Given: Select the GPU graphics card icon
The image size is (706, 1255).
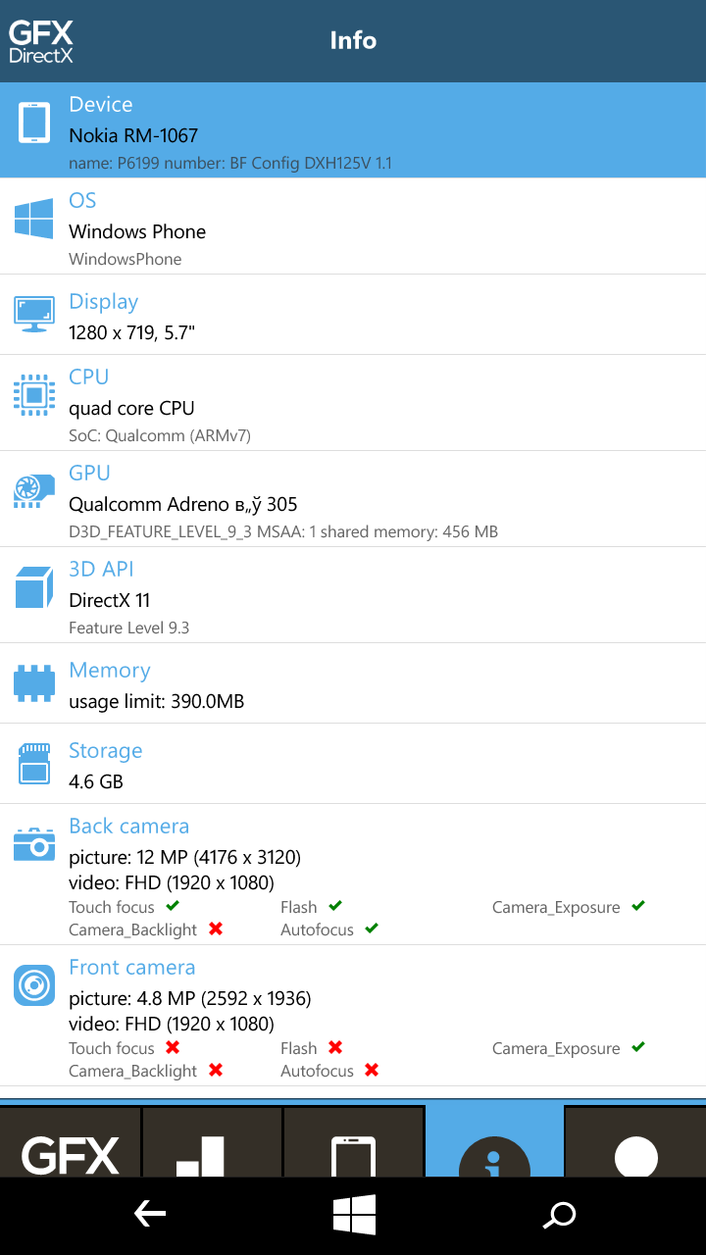Looking at the screenshot, I should coord(33,490).
